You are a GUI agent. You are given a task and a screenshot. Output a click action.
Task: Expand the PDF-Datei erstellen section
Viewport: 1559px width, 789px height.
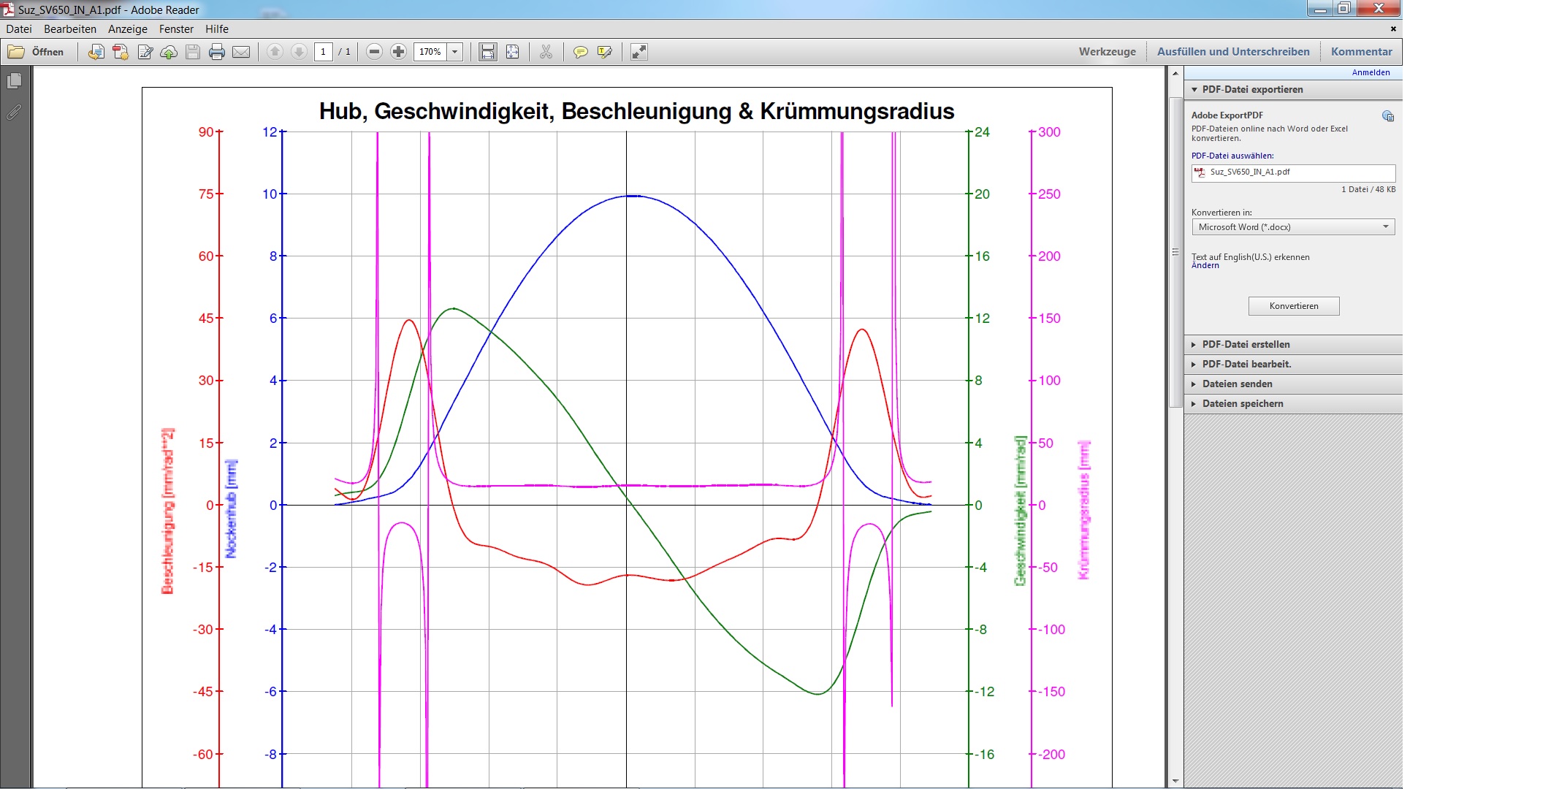(x=1246, y=344)
